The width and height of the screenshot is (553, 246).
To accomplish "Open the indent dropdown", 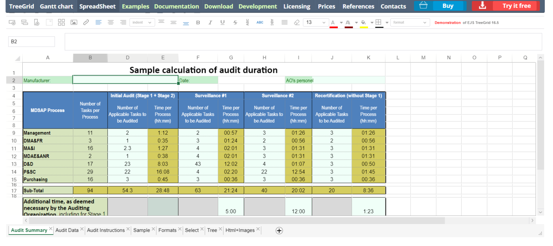I will tap(142, 22).
